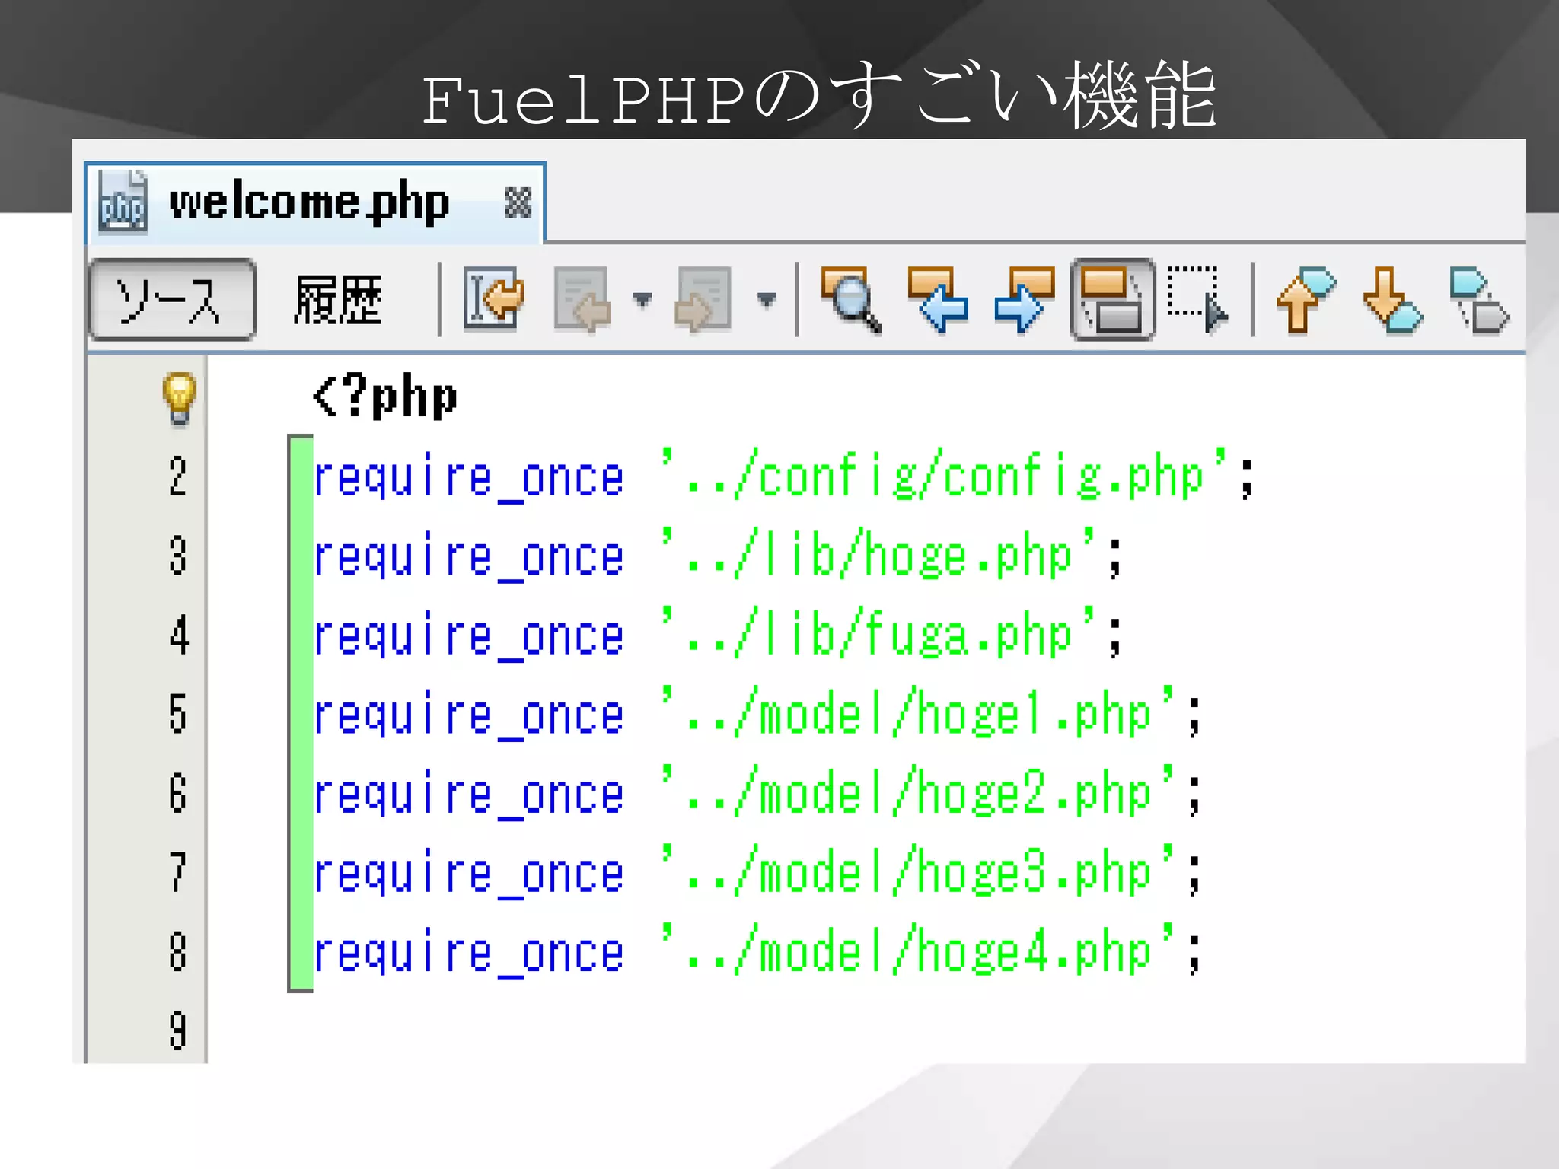Click the require_once keyword on line 3
This screenshot has height=1169, width=1559.
469,557
